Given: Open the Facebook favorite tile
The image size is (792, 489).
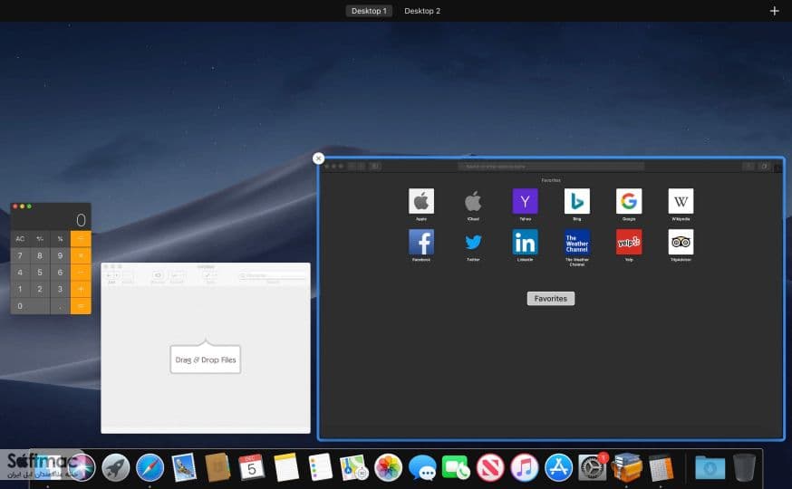Looking at the screenshot, I should [x=421, y=242].
